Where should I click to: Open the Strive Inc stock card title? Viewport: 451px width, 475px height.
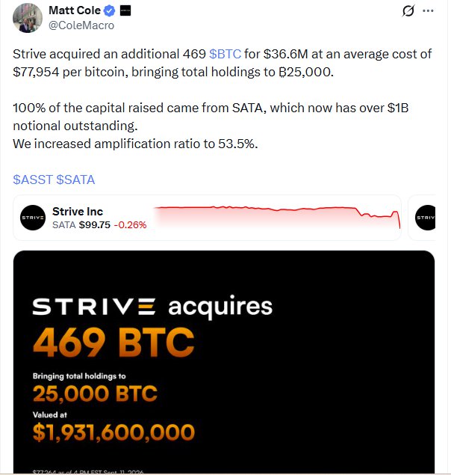pyautogui.click(x=78, y=212)
